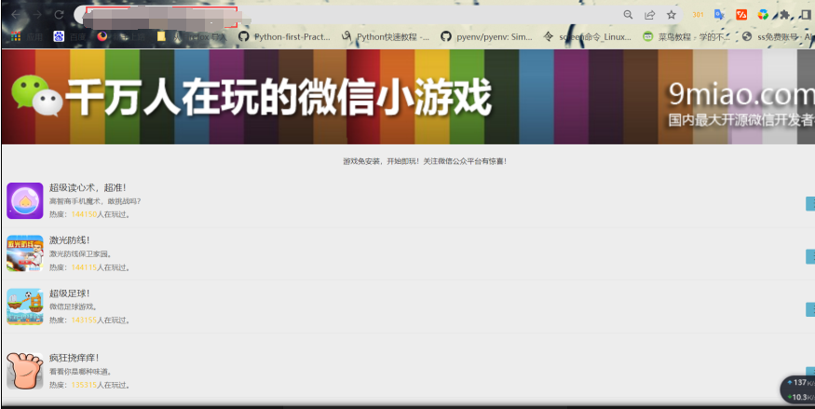Click the 疯狂挠痒痒 foot icon
The image size is (815, 409).
coord(25,371)
